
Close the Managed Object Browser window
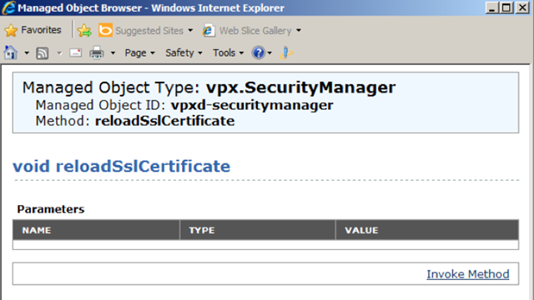(x=522, y=7)
